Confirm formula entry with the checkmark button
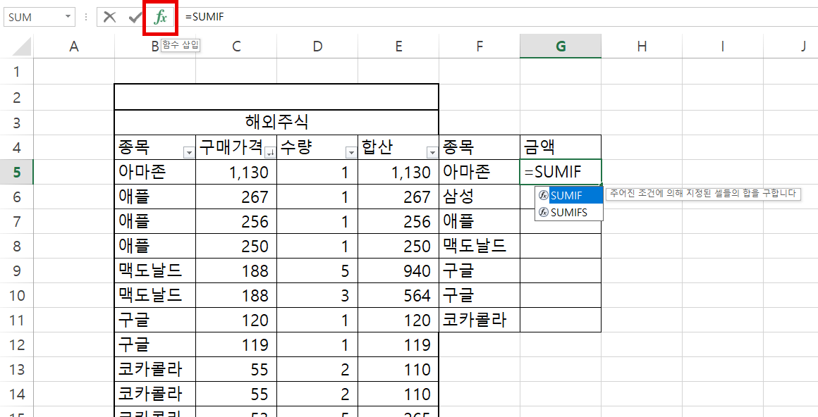Viewport: 818px width, 417px height. (135, 17)
